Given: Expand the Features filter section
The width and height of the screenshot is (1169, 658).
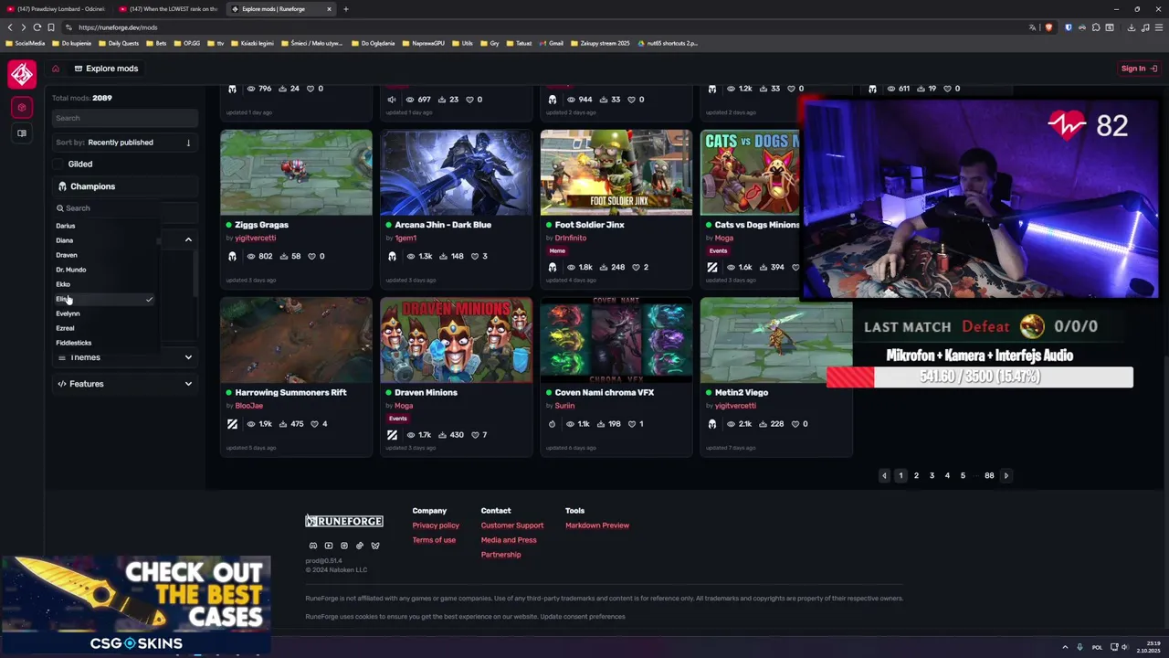Looking at the screenshot, I should (124, 384).
